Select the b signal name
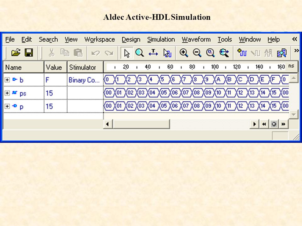Image resolution: width=302 pixels, height=226 pixels. pos(21,80)
